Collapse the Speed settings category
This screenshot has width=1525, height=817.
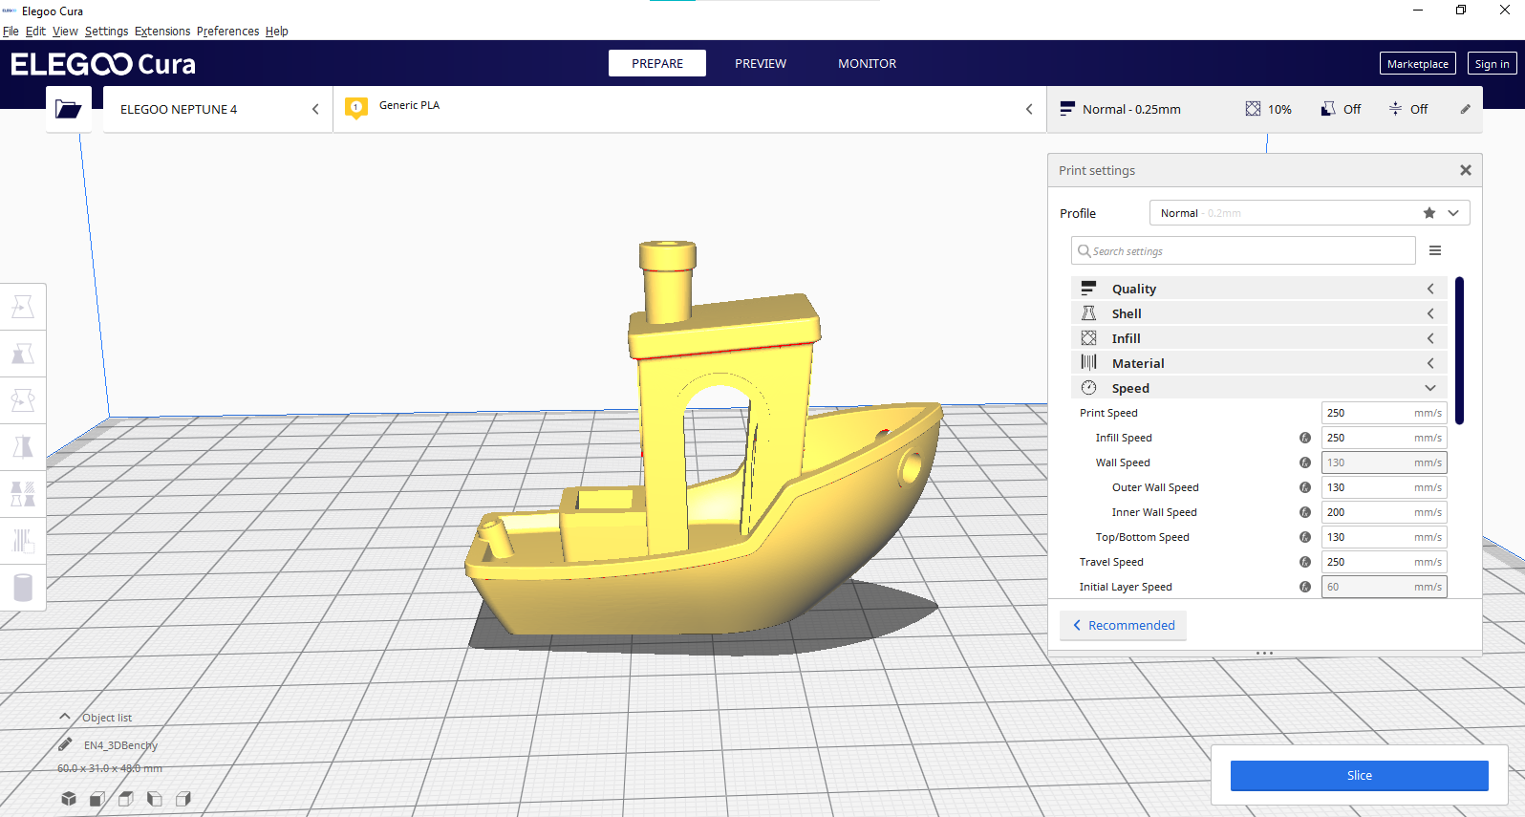click(x=1259, y=388)
